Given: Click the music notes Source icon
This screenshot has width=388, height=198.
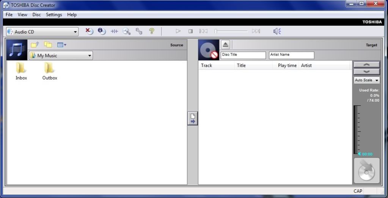Looking at the screenshot, I should 17,50.
